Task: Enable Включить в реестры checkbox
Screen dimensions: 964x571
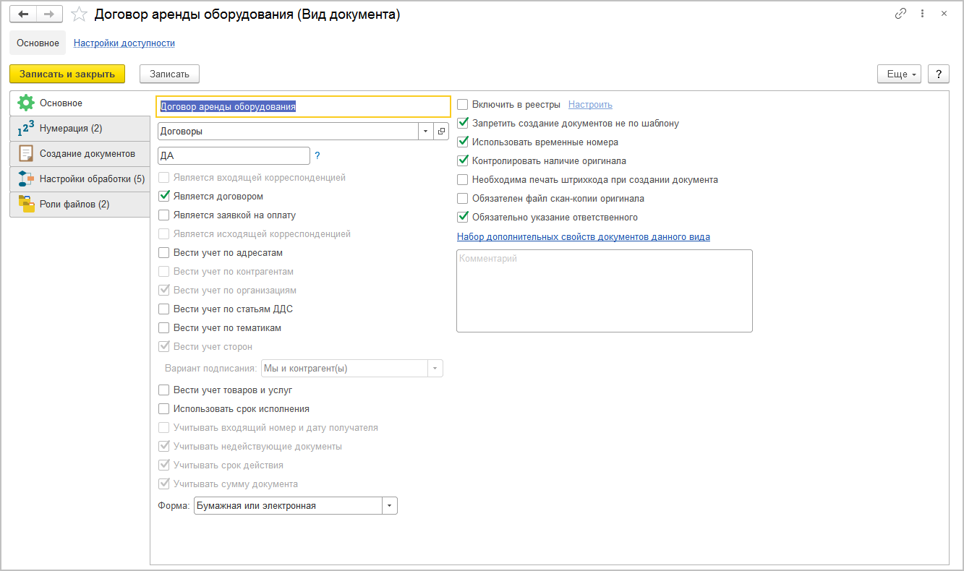Action: pos(463,105)
